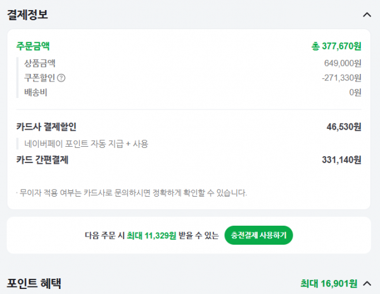Click the 649,000원 product price
The image size is (380, 294).
pos(343,63)
